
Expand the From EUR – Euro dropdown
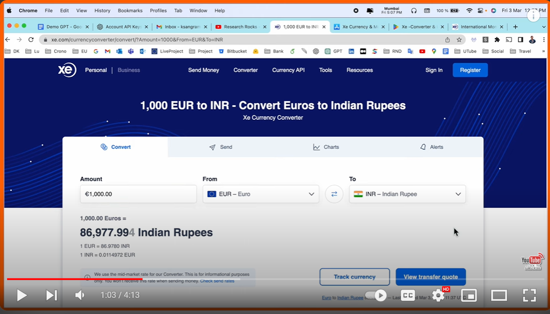pos(261,194)
